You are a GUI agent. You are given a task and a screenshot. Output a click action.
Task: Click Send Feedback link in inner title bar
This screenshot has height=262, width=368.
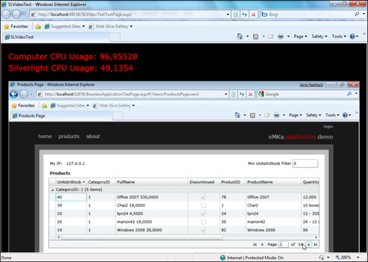tap(311, 85)
